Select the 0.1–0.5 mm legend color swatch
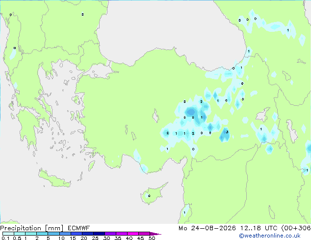Screen dimensions: 311x240 (x=8, y=234)
